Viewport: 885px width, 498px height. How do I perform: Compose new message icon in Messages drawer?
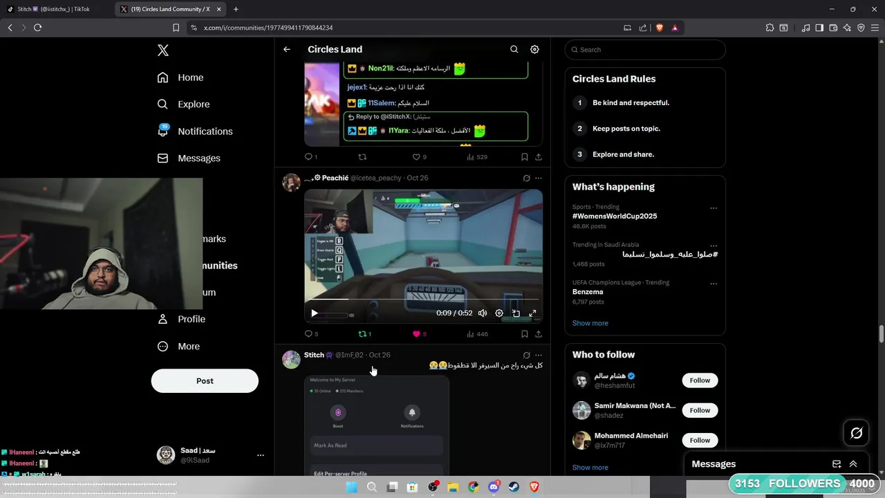(x=837, y=464)
